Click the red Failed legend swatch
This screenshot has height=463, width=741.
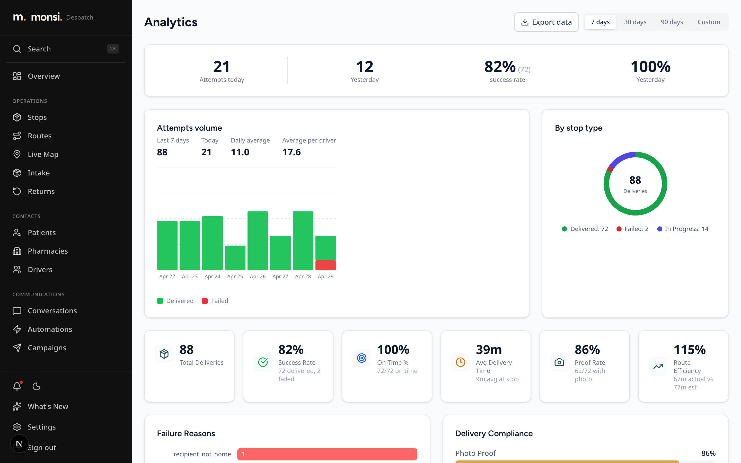click(205, 301)
